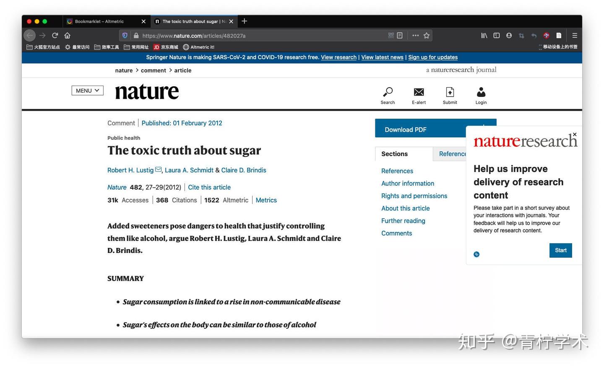Expand the nature MENU dropdown
The image size is (604, 367).
pyautogui.click(x=87, y=90)
